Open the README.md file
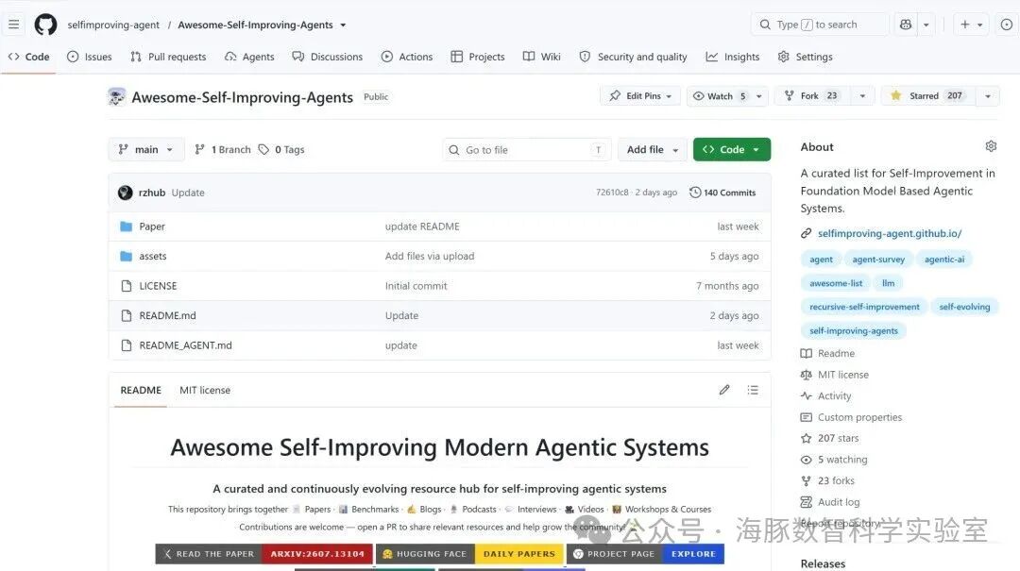The height and width of the screenshot is (571, 1020). (167, 315)
